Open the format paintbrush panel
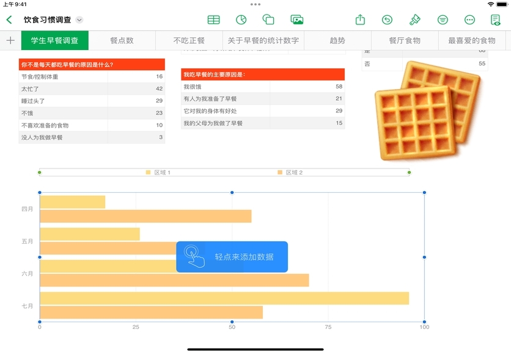 click(x=415, y=20)
